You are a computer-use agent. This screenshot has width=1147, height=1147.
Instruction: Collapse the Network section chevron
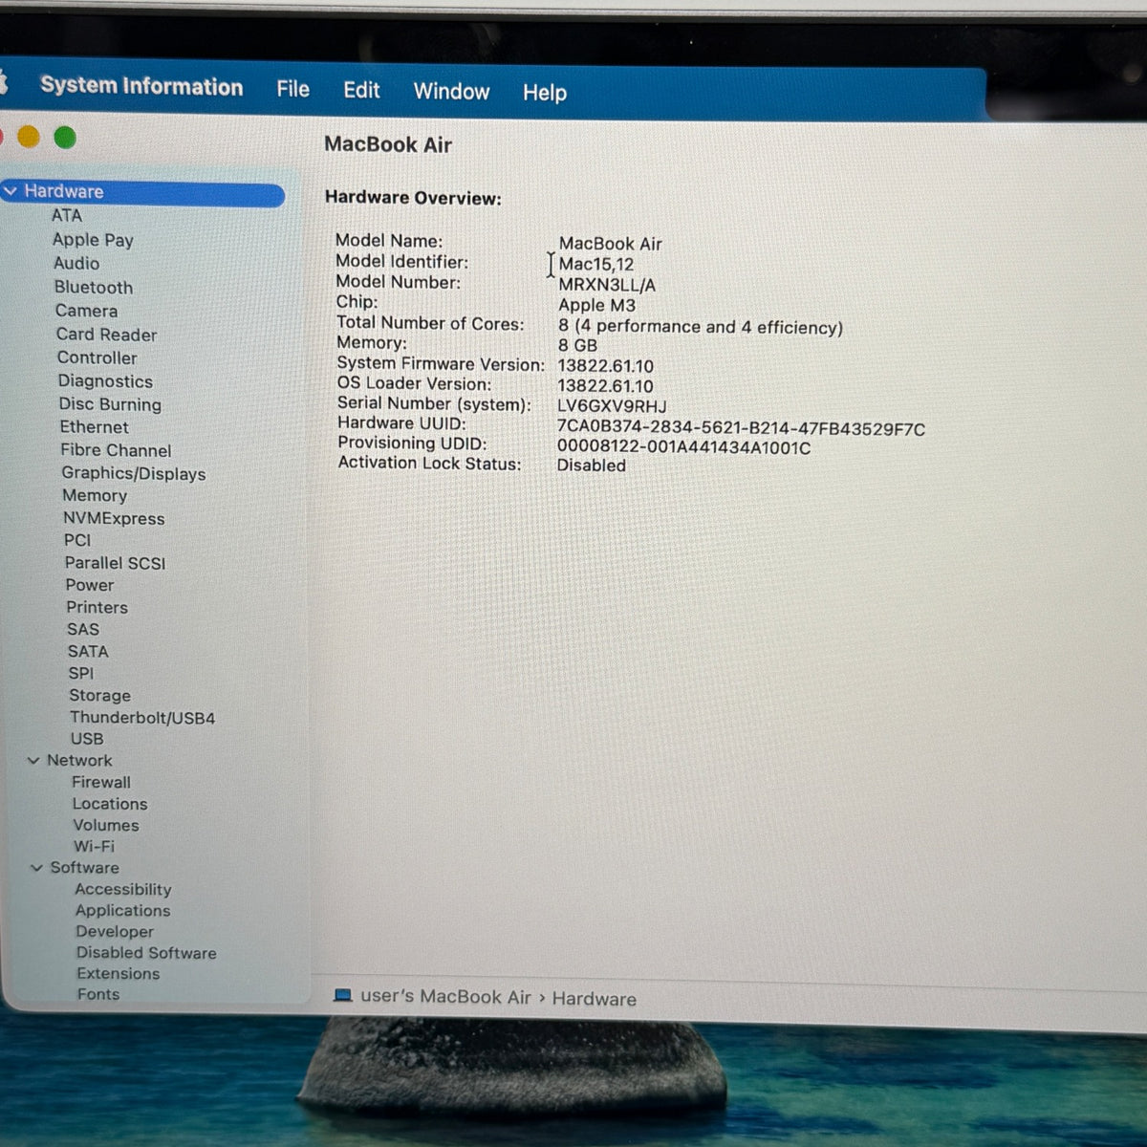pyautogui.click(x=33, y=761)
